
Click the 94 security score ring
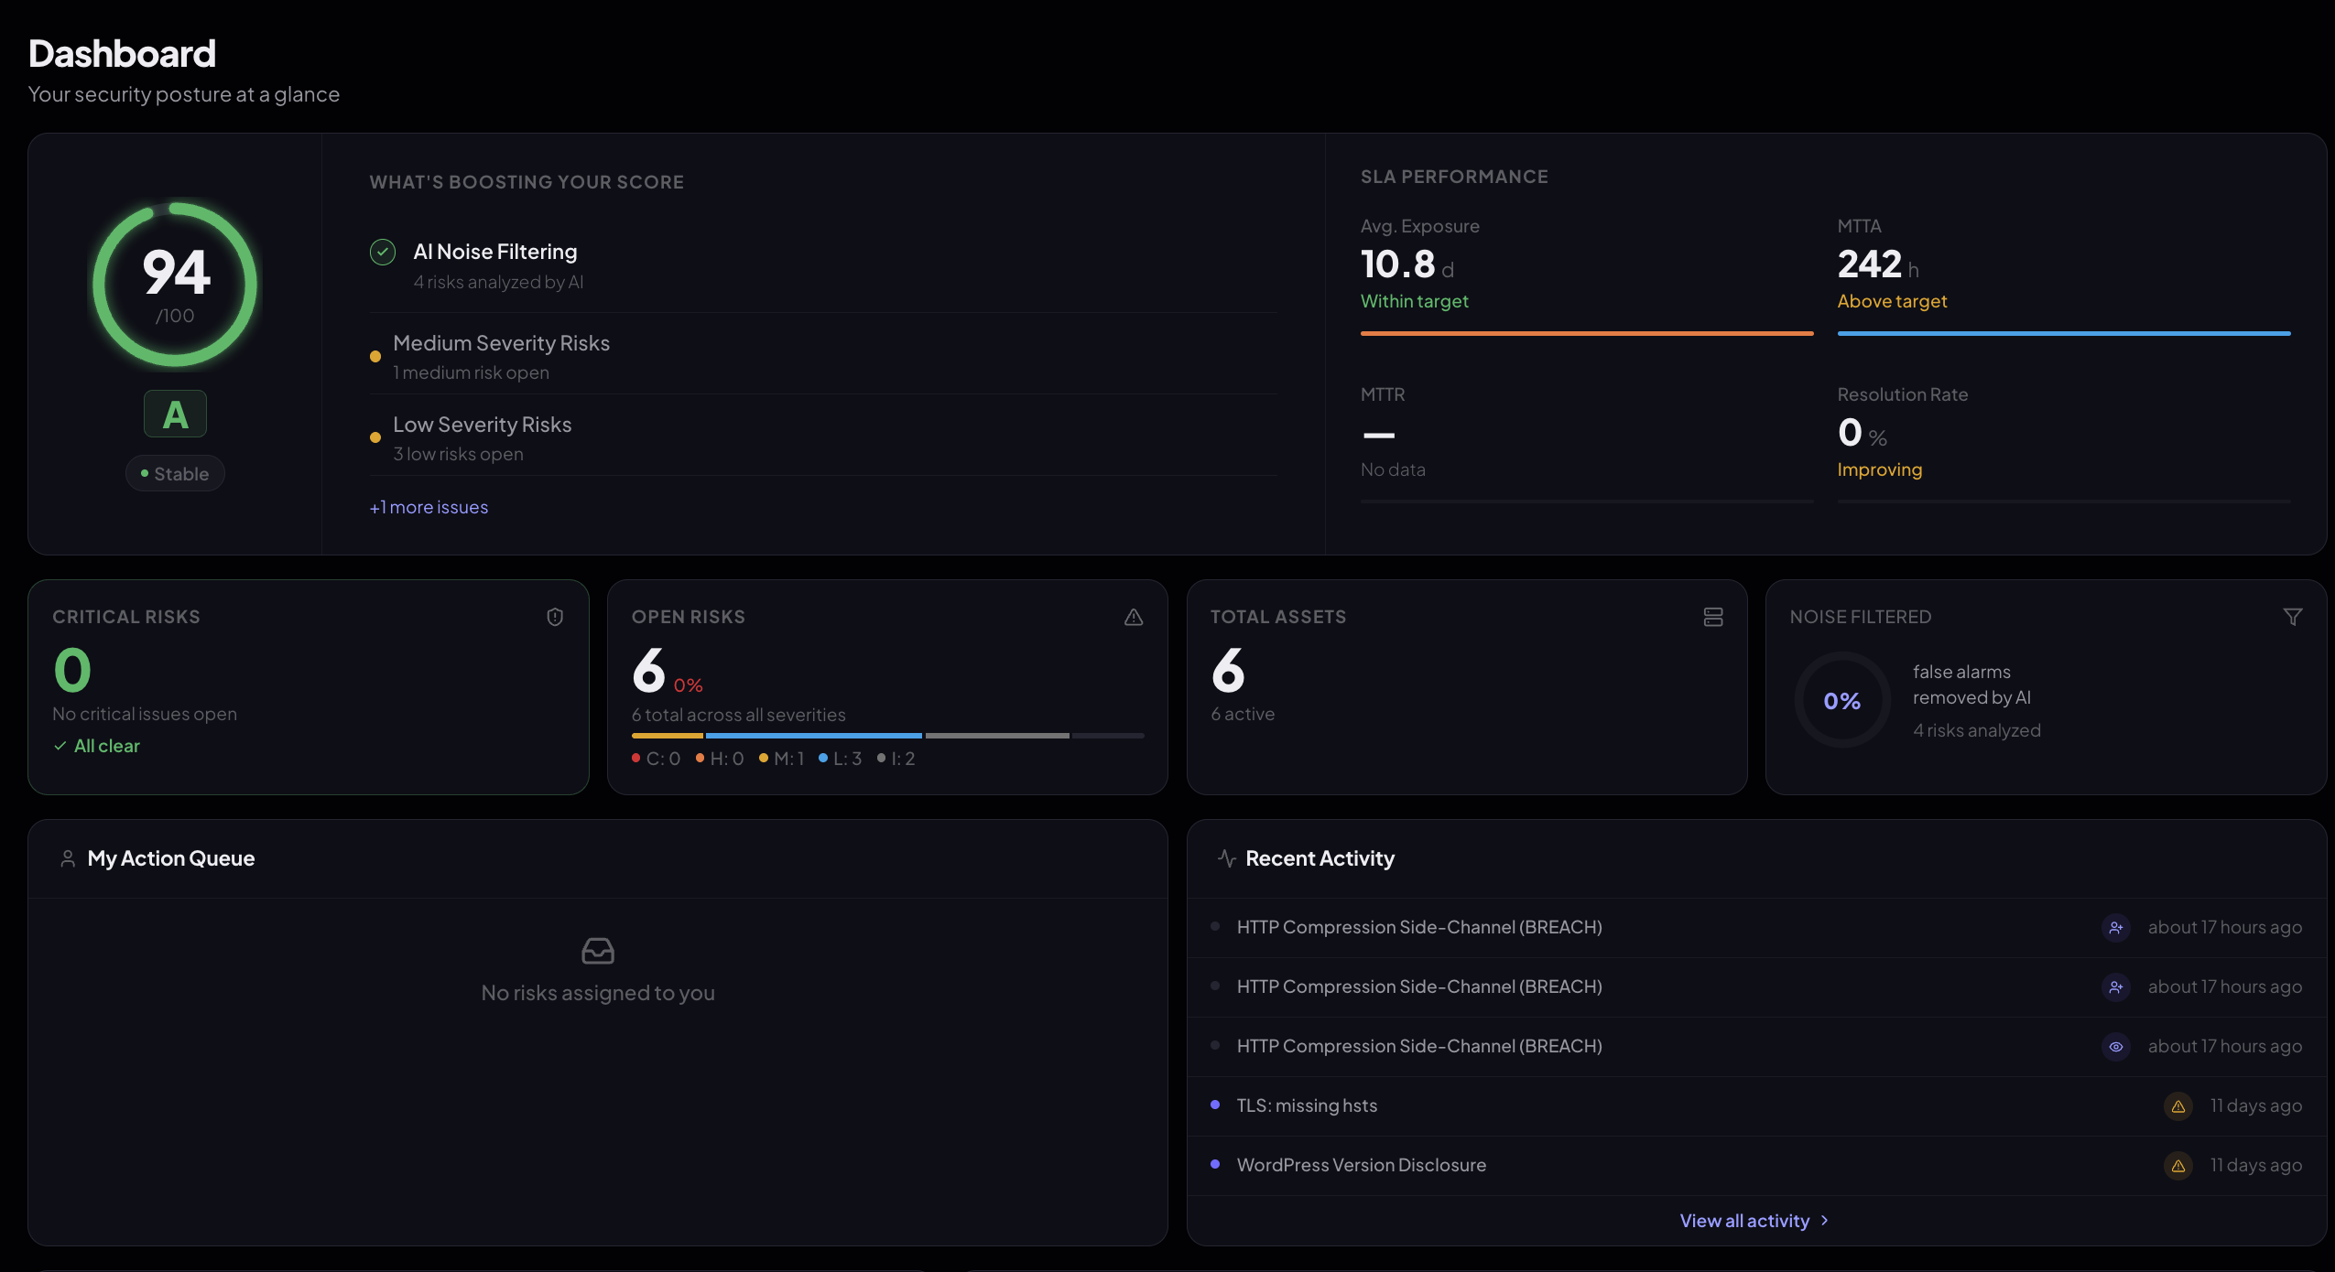pyautogui.click(x=176, y=283)
